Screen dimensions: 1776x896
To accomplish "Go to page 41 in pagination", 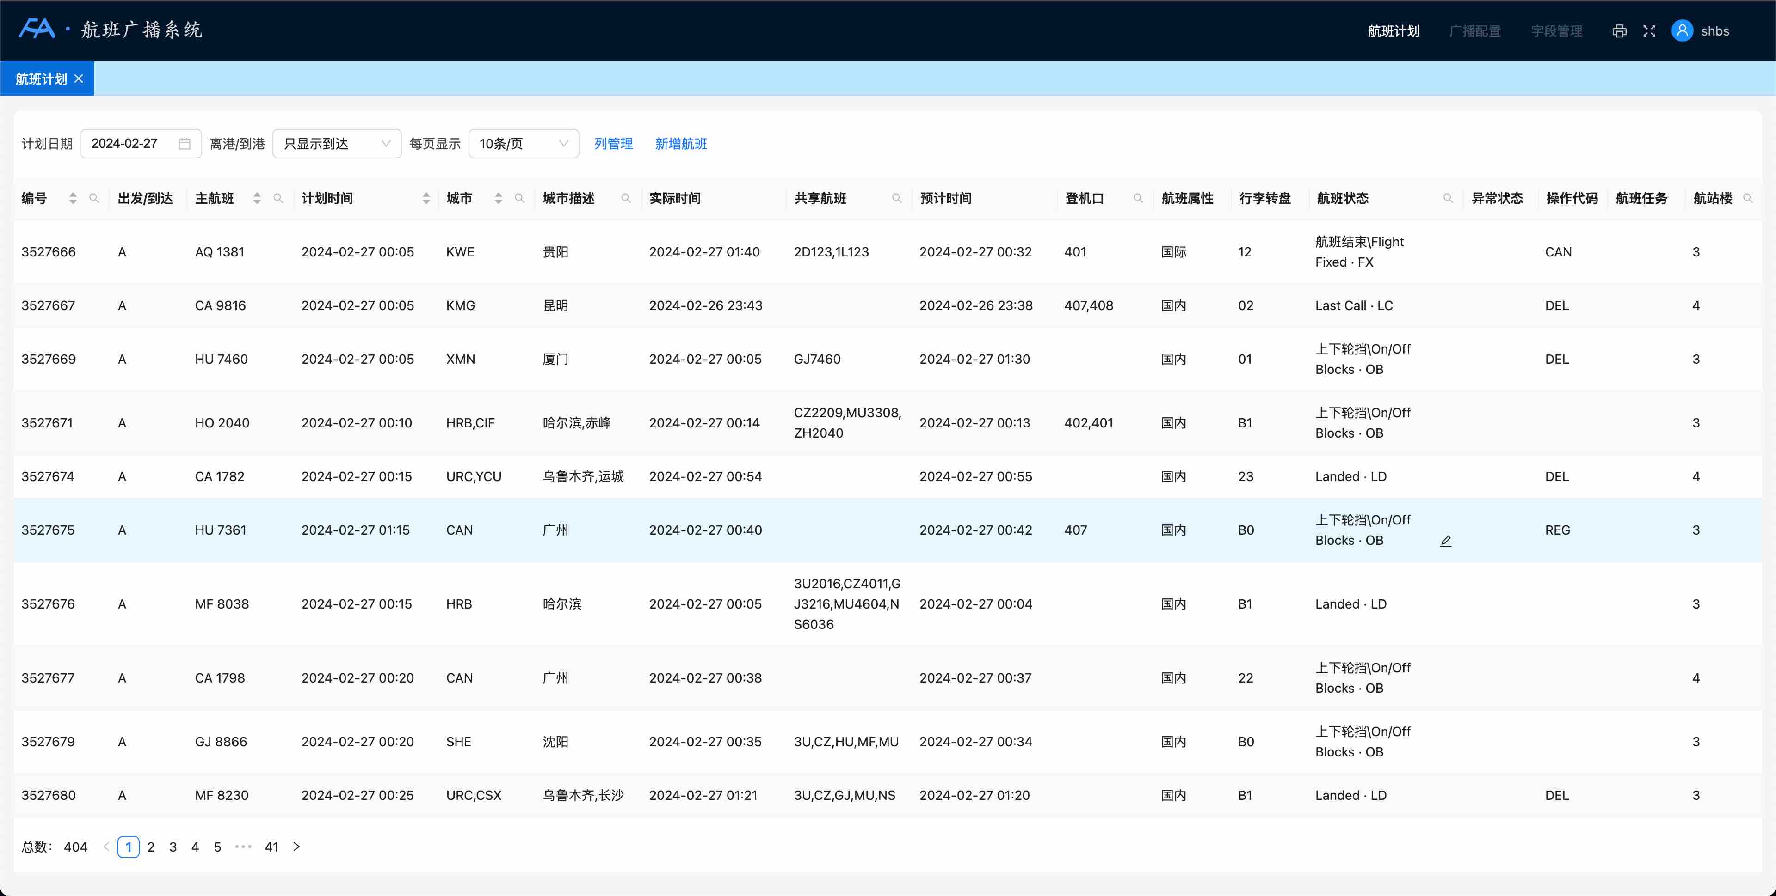I will [271, 847].
